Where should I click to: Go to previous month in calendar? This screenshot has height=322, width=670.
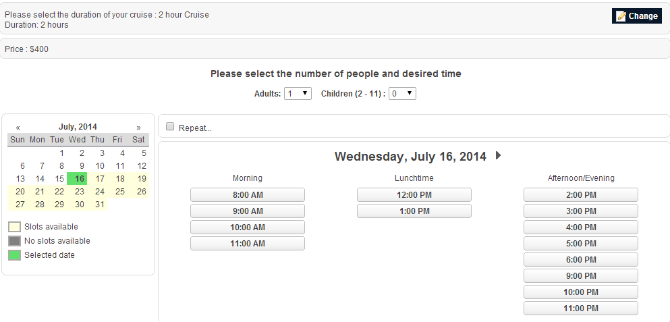coord(18,127)
